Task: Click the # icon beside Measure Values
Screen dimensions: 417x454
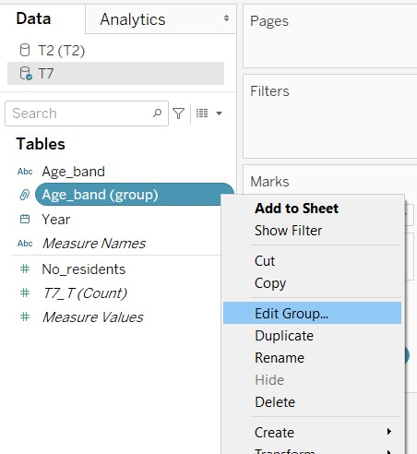Action: (x=25, y=317)
